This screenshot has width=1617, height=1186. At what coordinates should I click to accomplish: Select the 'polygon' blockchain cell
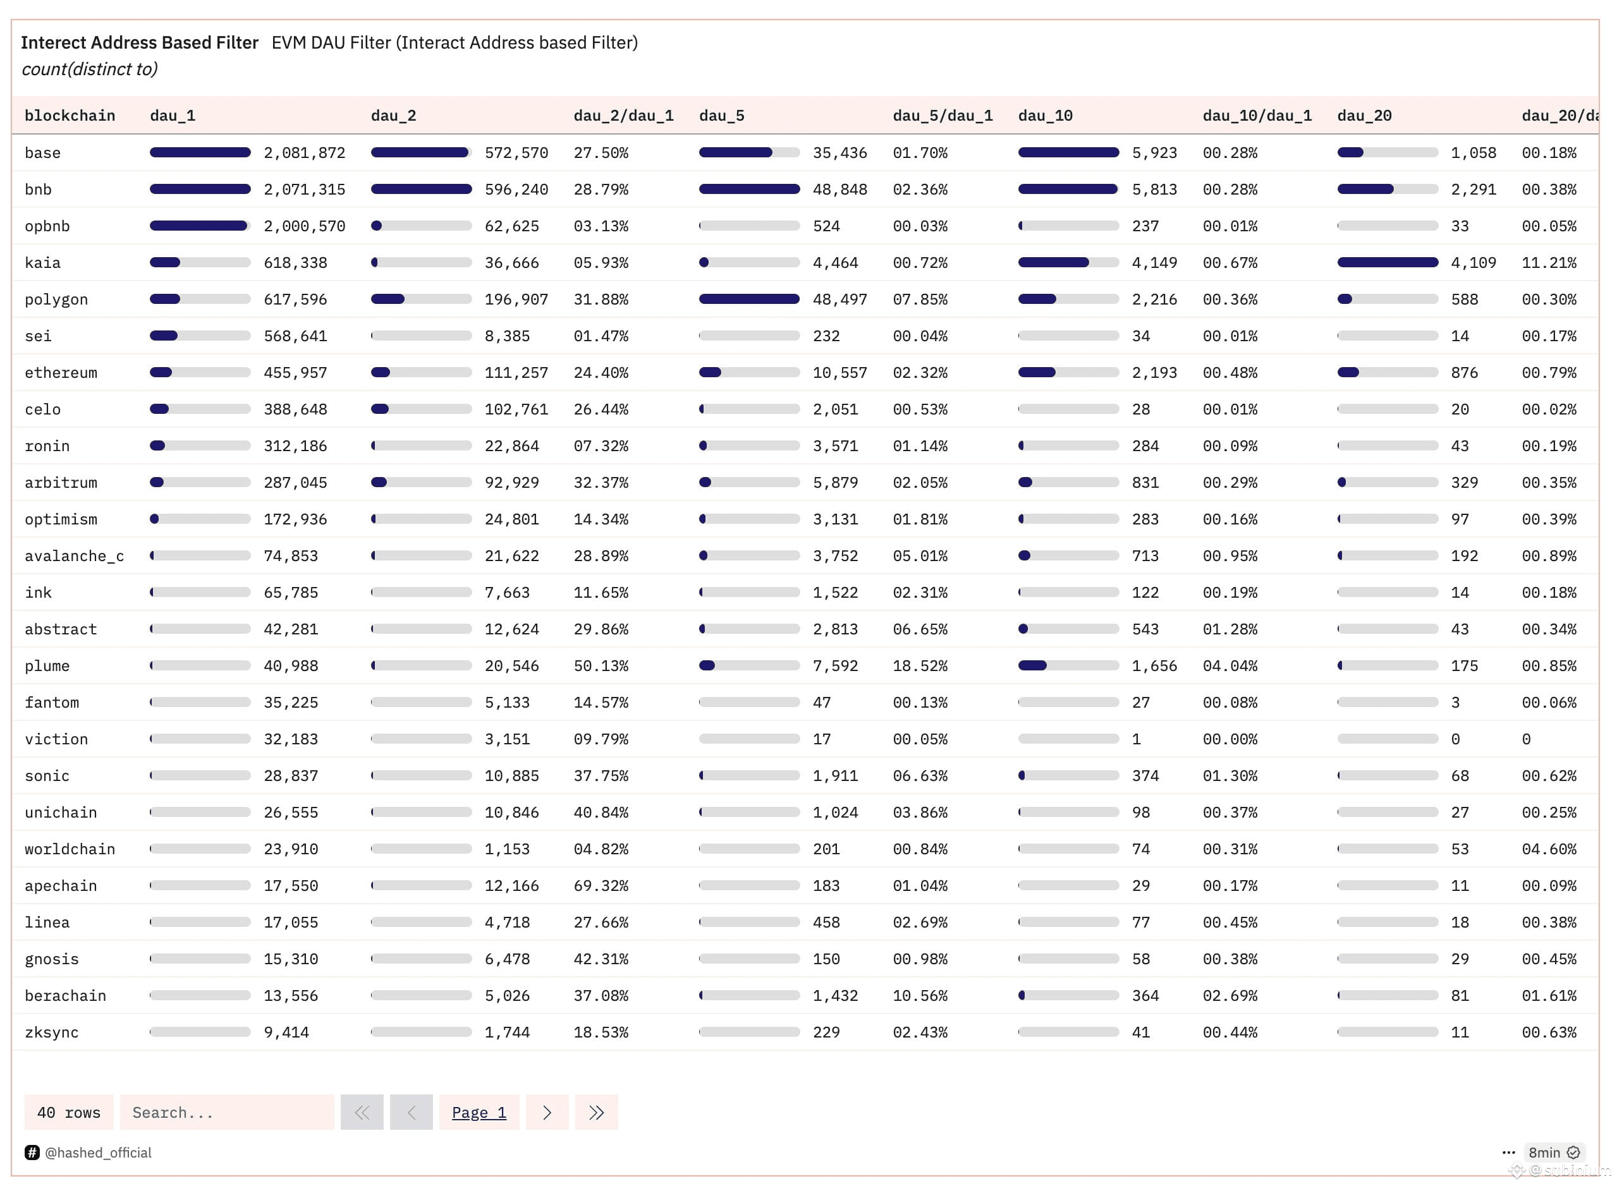pyautogui.click(x=56, y=300)
